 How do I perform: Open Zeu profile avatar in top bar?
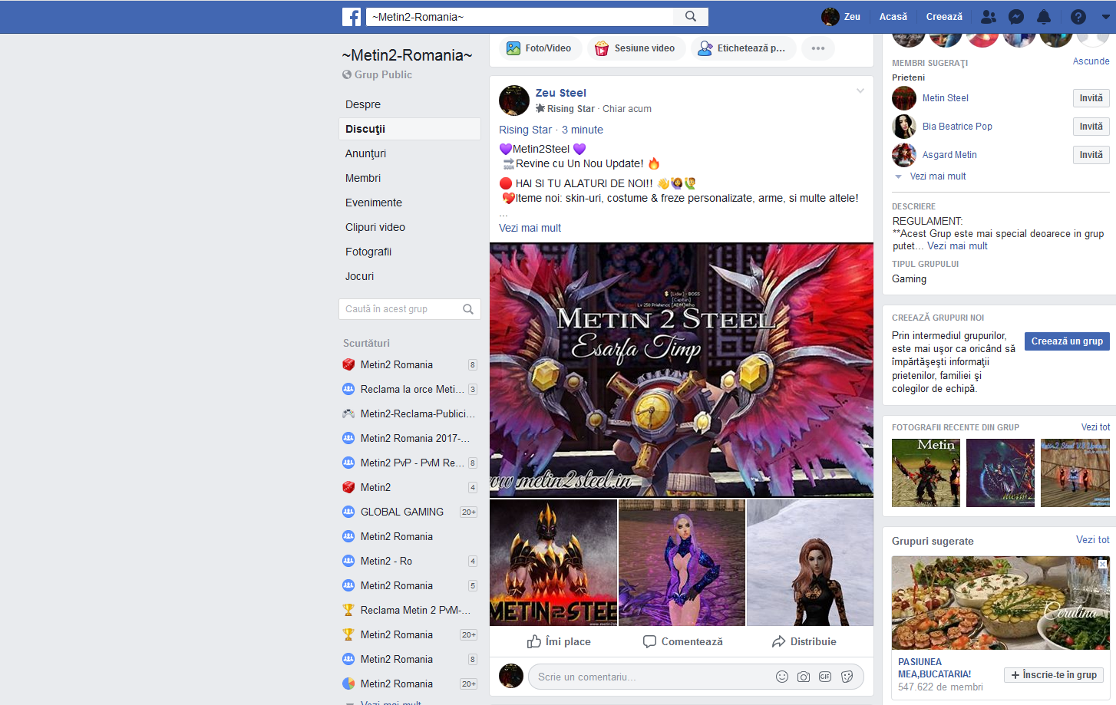pos(830,17)
